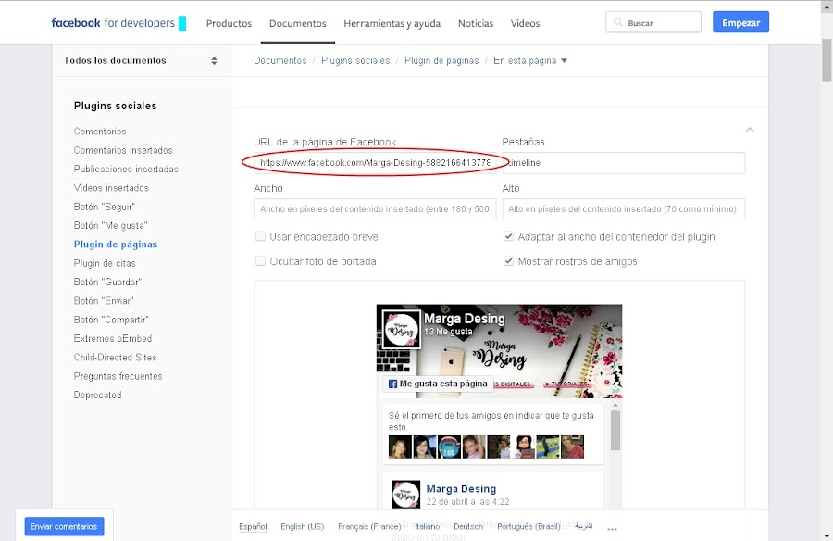Click the URL de la página de Facebook field

(x=375, y=163)
